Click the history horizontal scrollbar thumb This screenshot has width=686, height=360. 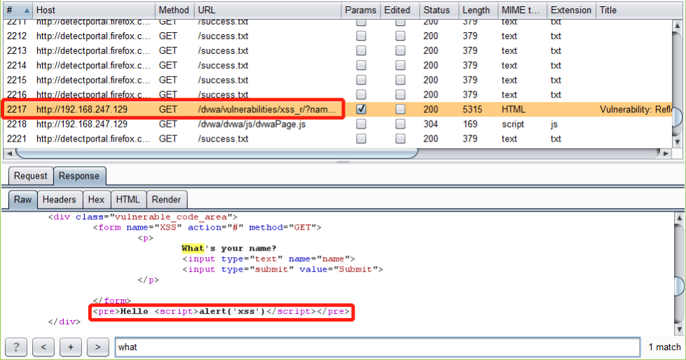[217, 153]
